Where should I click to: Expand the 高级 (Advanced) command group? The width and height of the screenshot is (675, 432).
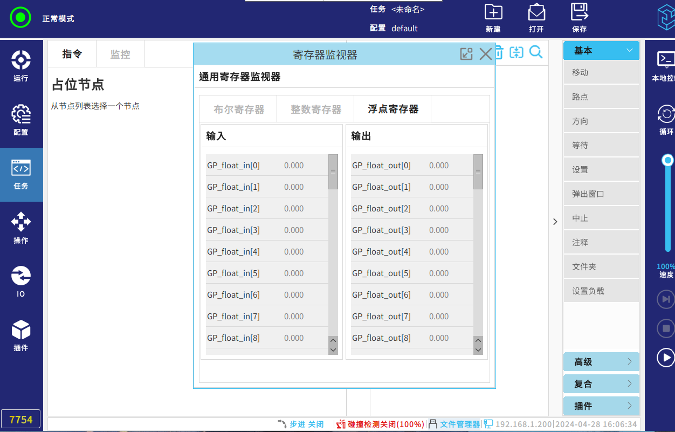(x=601, y=362)
